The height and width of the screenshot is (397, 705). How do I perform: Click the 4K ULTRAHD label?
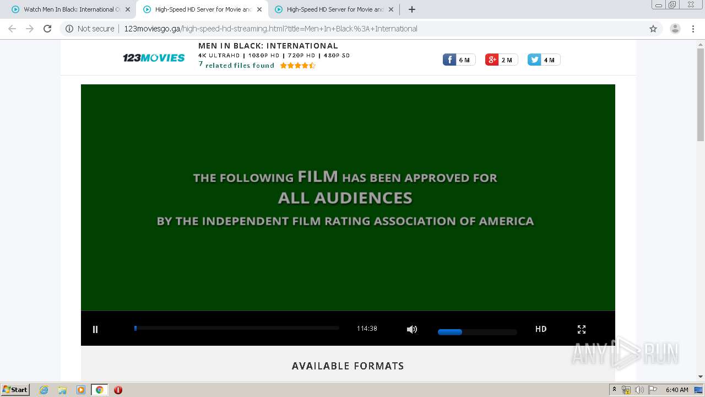[x=219, y=55]
